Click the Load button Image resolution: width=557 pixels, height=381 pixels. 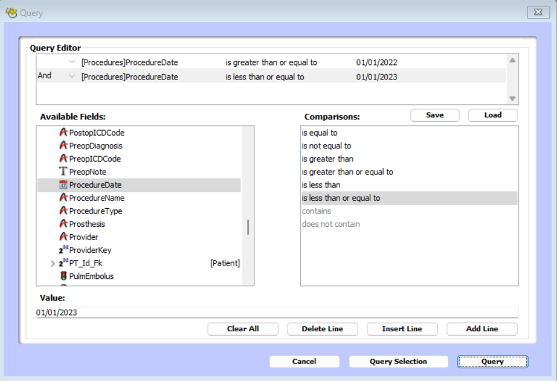click(x=493, y=115)
